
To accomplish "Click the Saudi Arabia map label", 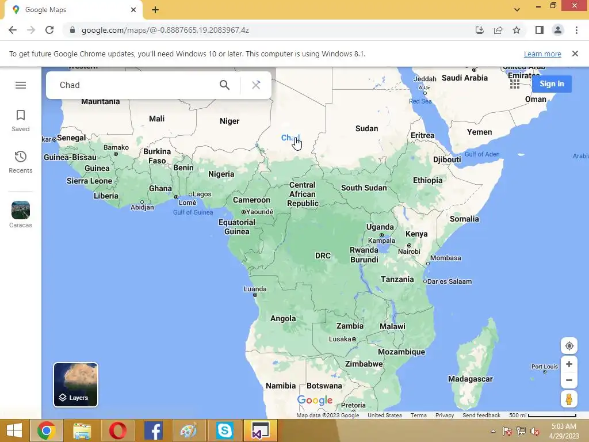I will (465, 78).
